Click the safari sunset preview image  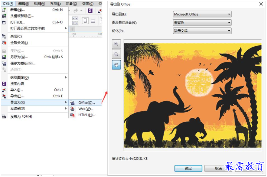tap(193, 95)
